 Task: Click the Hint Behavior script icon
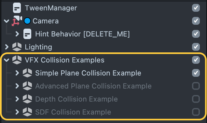click(27, 34)
